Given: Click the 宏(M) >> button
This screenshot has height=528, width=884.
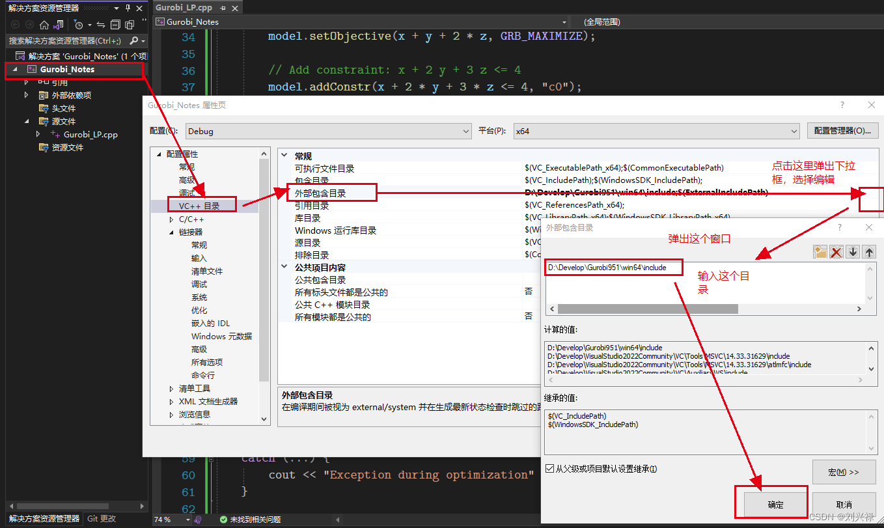Looking at the screenshot, I should point(844,472).
